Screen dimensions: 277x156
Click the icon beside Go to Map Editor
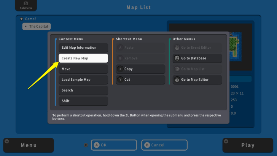pyautogui.click(x=177, y=80)
